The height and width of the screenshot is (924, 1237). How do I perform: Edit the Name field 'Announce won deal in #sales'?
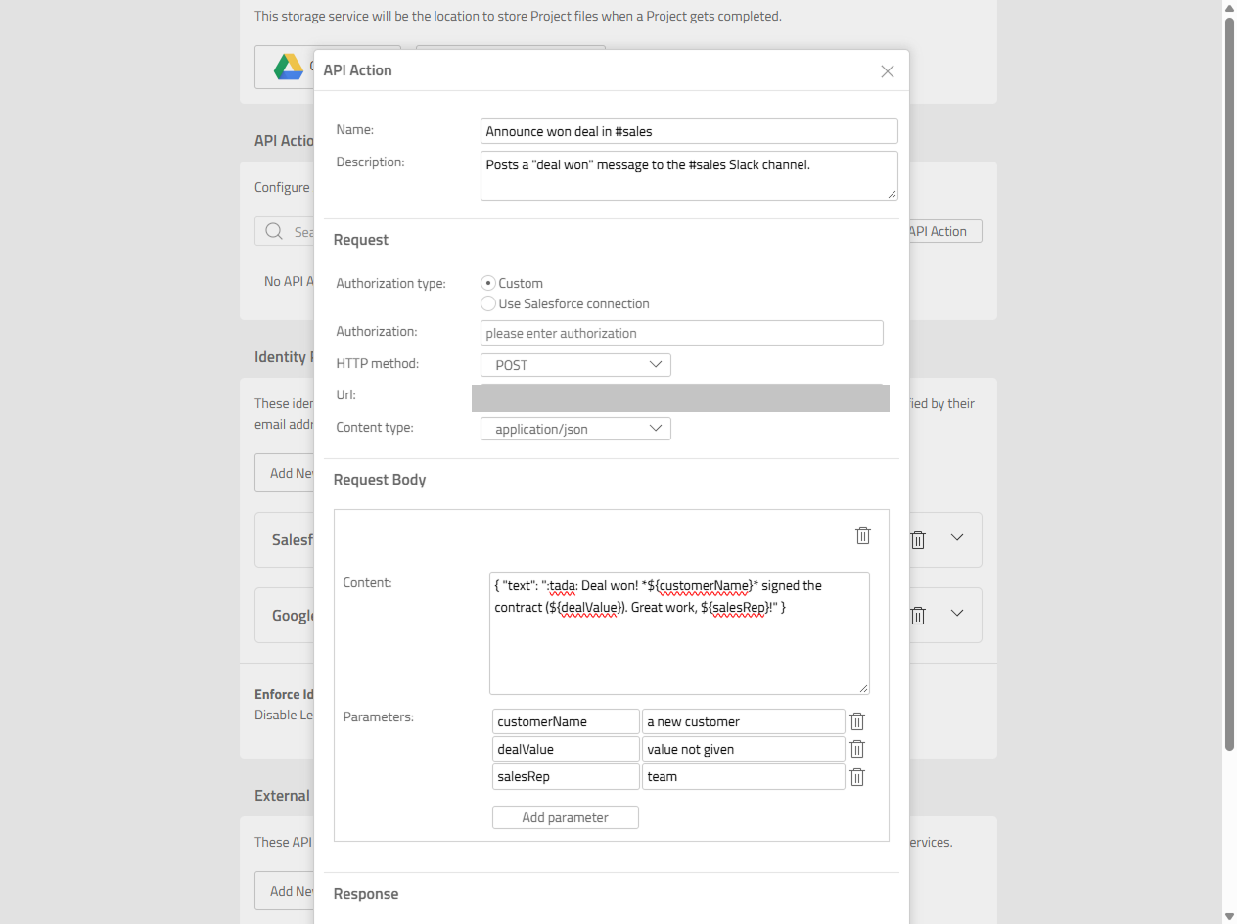pyautogui.click(x=689, y=131)
